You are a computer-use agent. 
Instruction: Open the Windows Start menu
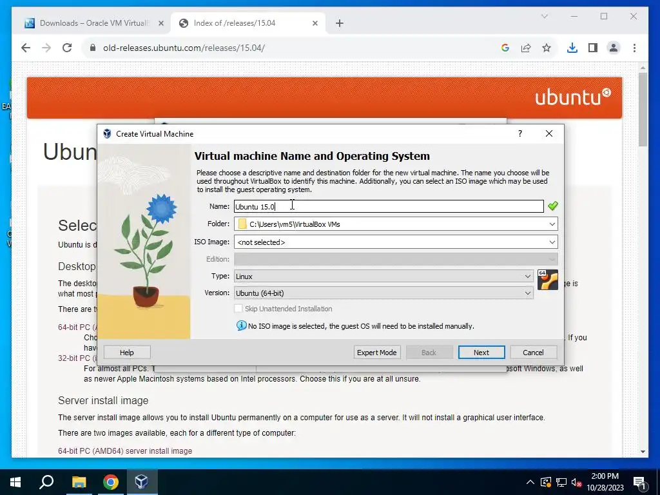[15, 482]
